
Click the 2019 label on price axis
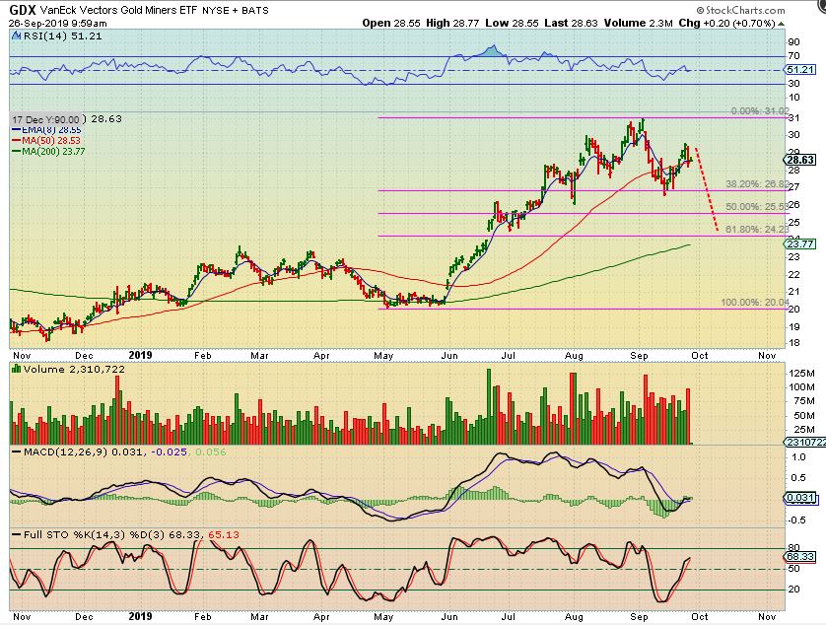click(x=140, y=355)
